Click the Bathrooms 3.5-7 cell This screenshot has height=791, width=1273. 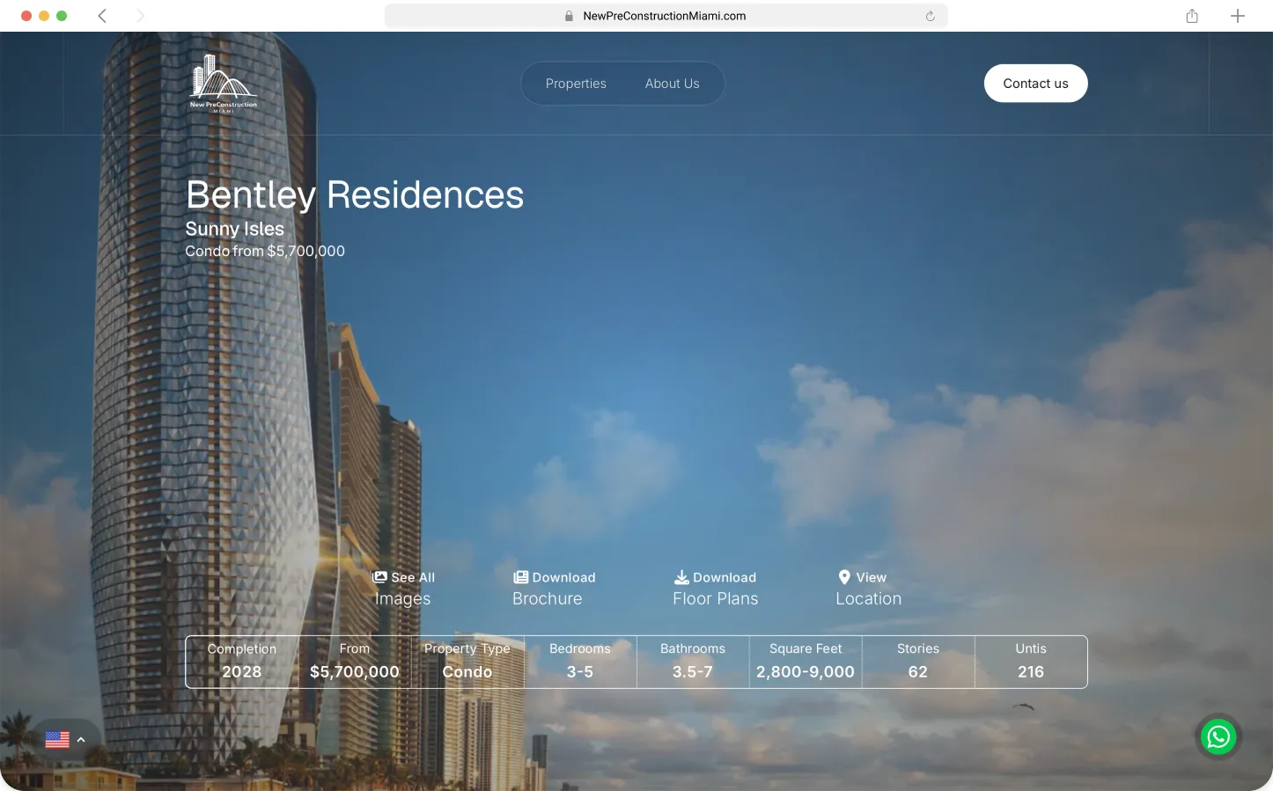pyautogui.click(x=693, y=662)
